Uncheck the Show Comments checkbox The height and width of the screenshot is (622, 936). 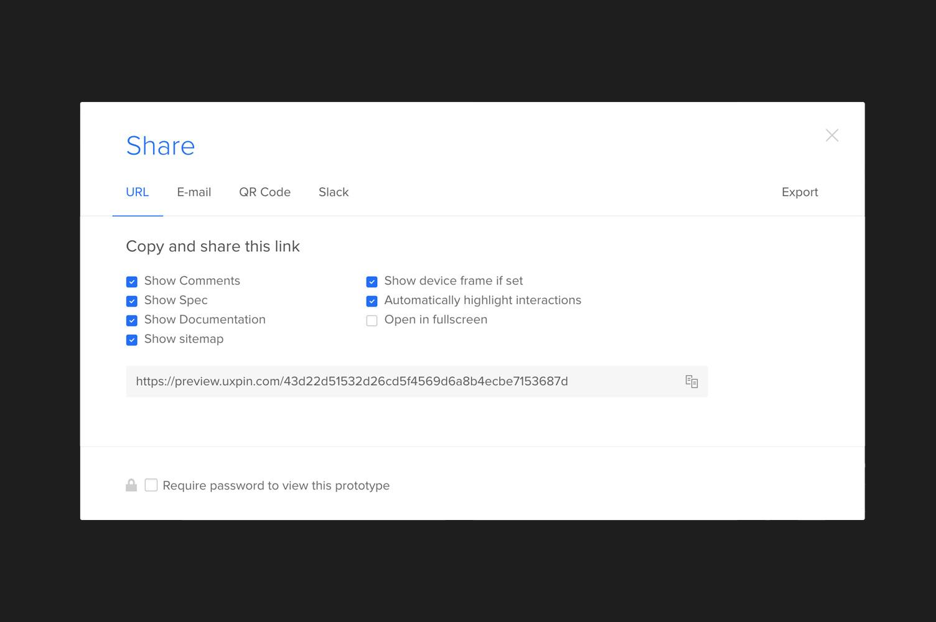(x=132, y=282)
